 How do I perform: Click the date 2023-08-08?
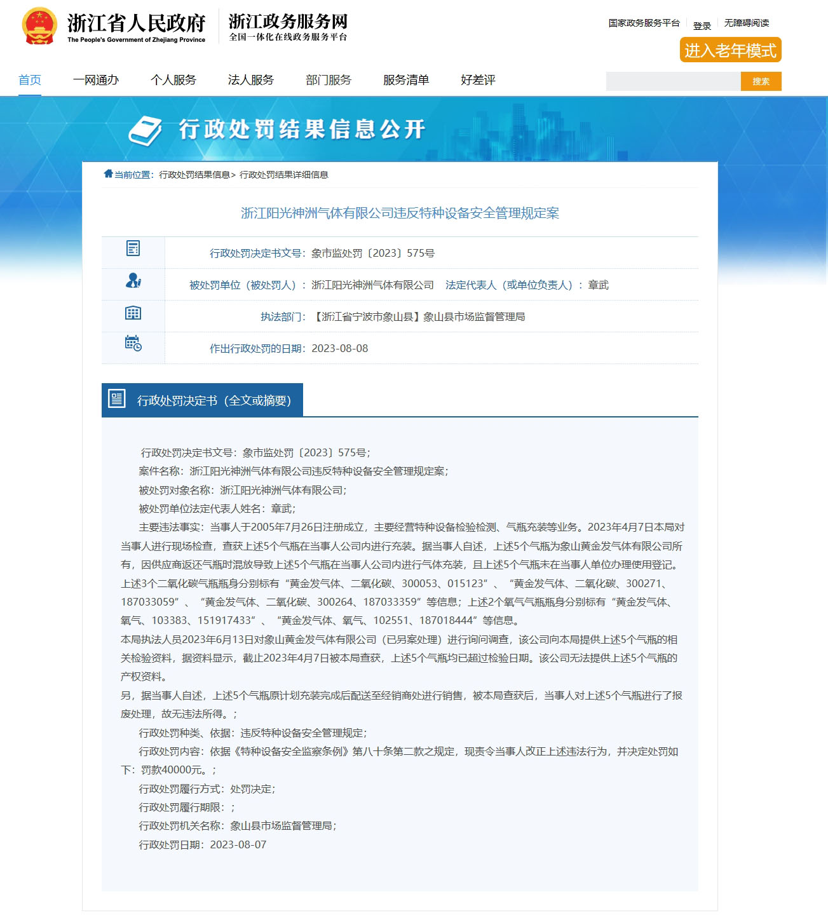coord(340,348)
